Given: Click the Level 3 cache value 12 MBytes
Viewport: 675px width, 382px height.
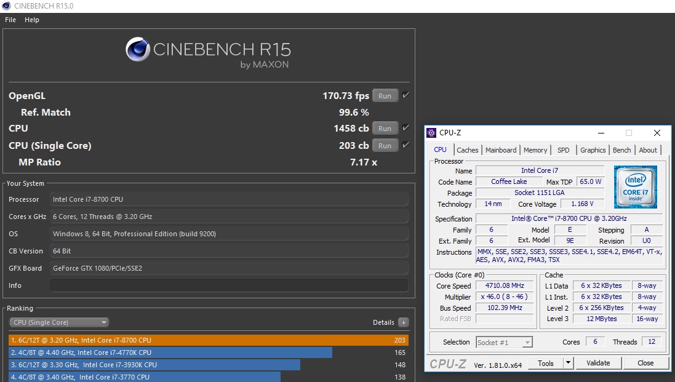Looking at the screenshot, I should coord(601,319).
